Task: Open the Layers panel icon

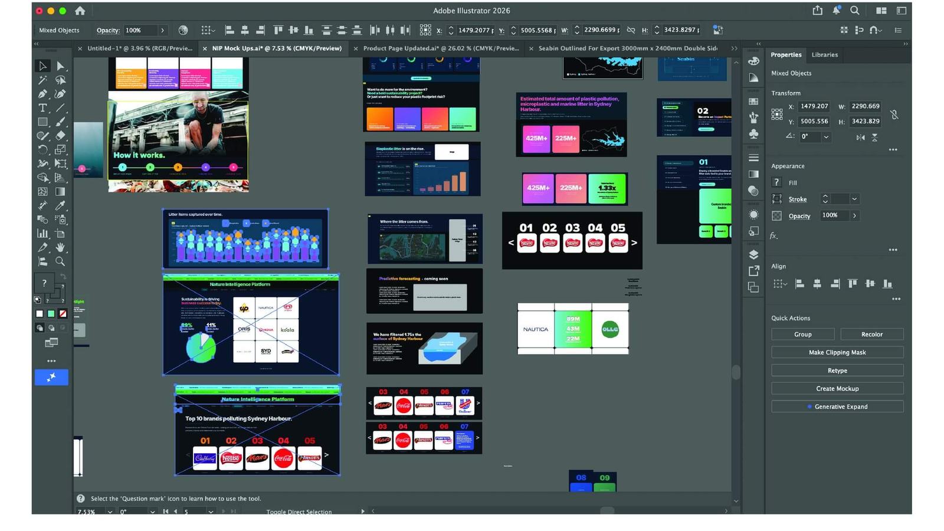Action: [x=753, y=255]
